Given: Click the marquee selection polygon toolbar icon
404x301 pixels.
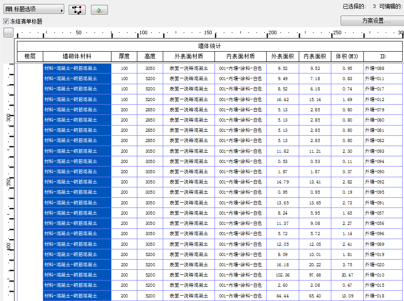Looking at the screenshot, I should pos(77,9).
